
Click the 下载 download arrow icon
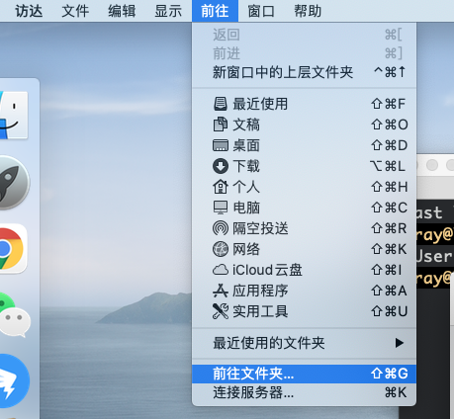coord(221,166)
